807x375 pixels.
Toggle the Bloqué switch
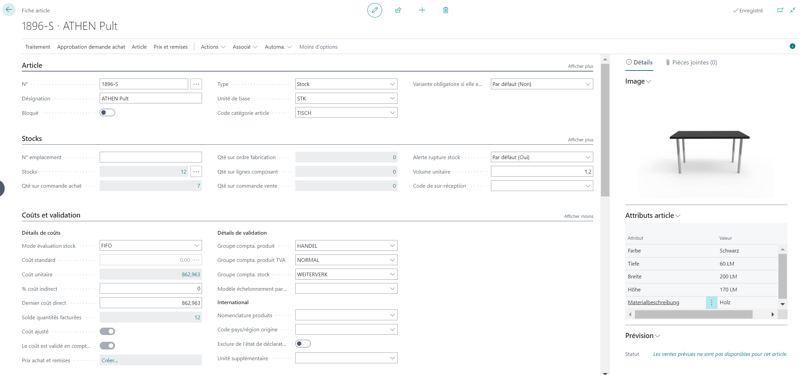(107, 113)
